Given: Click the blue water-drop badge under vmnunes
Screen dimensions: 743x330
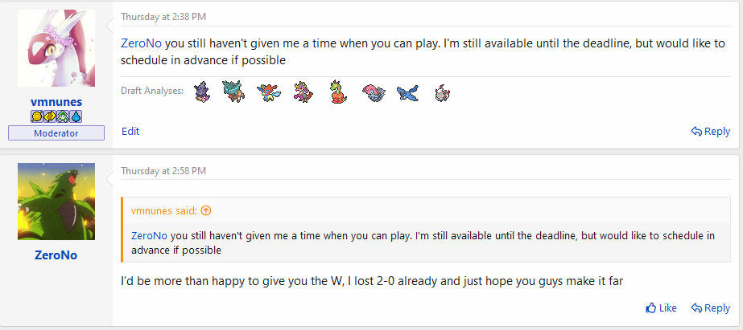Looking at the screenshot, I should [x=76, y=116].
